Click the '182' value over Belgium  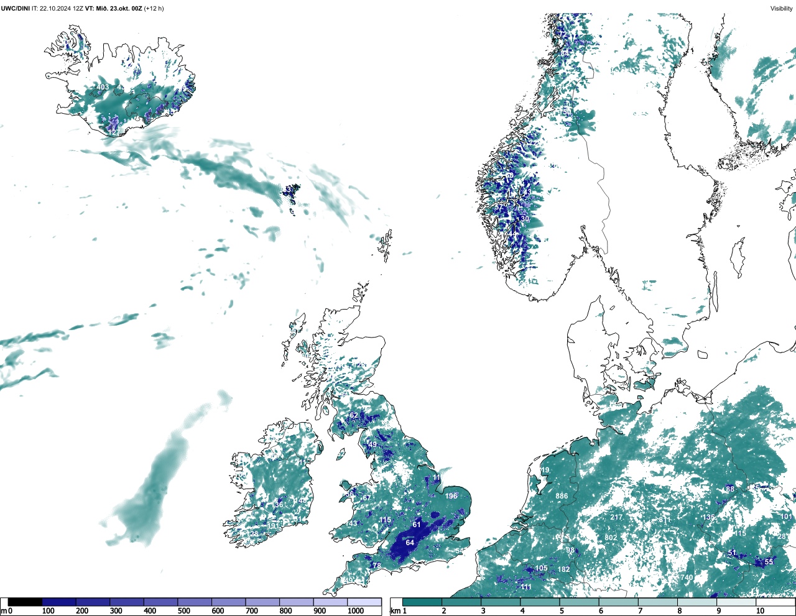tap(564, 569)
